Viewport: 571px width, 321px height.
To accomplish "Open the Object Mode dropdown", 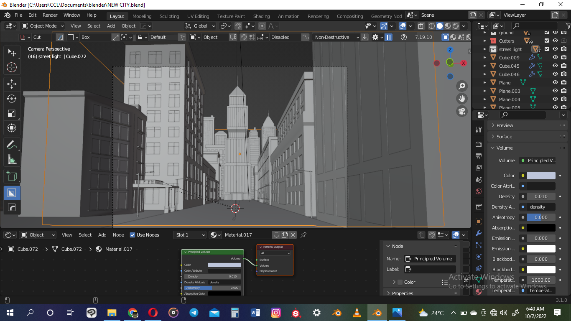I will point(43,26).
